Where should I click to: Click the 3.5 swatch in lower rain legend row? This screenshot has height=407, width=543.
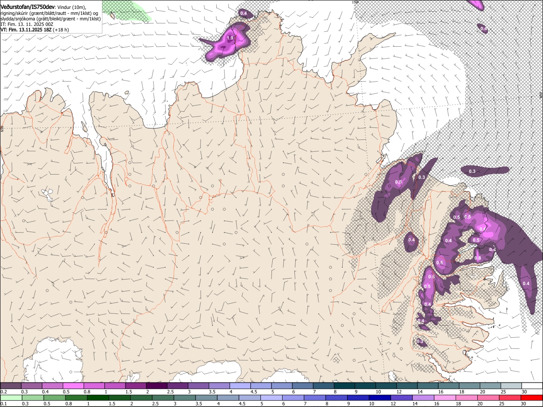207,398
